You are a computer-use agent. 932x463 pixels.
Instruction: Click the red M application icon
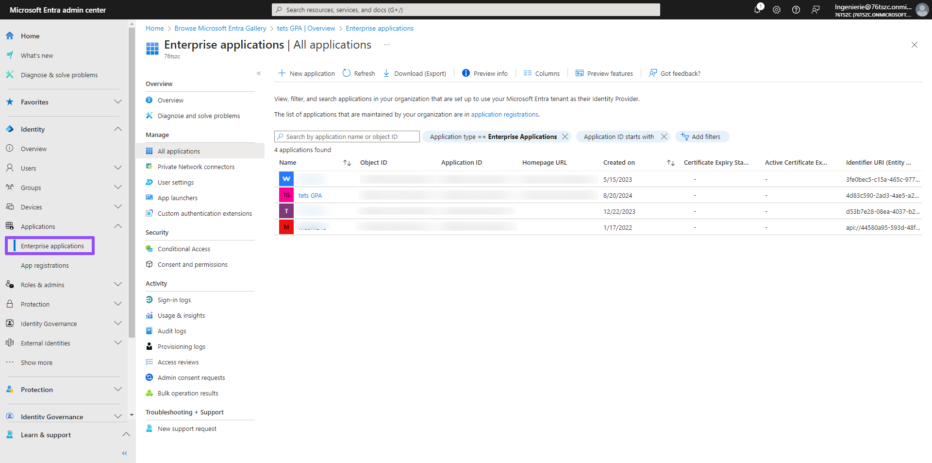286,227
